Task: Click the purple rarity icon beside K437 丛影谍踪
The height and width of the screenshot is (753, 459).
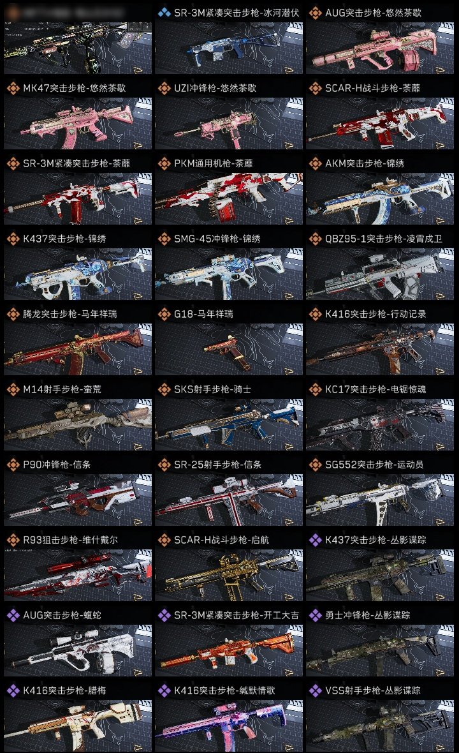Action: click(x=315, y=541)
